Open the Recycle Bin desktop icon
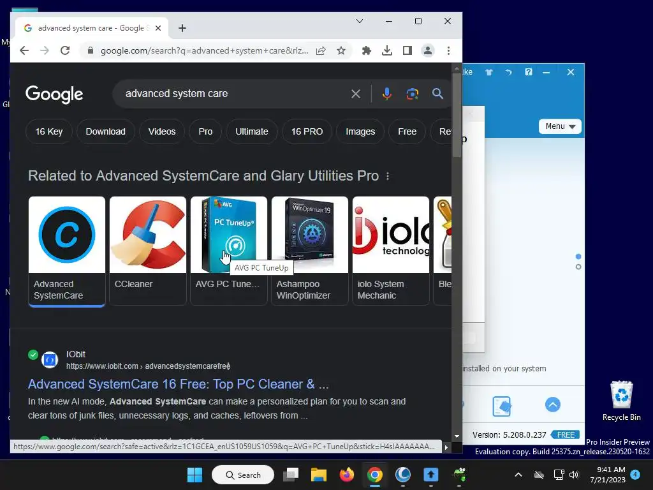Image resolution: width=653 pixels, height=490 pixels. tap(621, 401)
